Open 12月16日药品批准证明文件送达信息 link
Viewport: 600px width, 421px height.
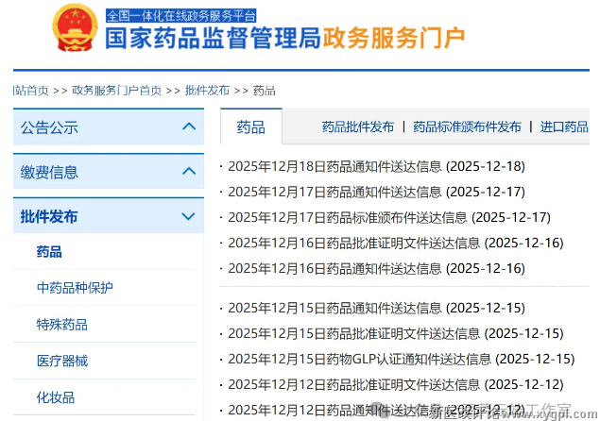tap(353, 243)
